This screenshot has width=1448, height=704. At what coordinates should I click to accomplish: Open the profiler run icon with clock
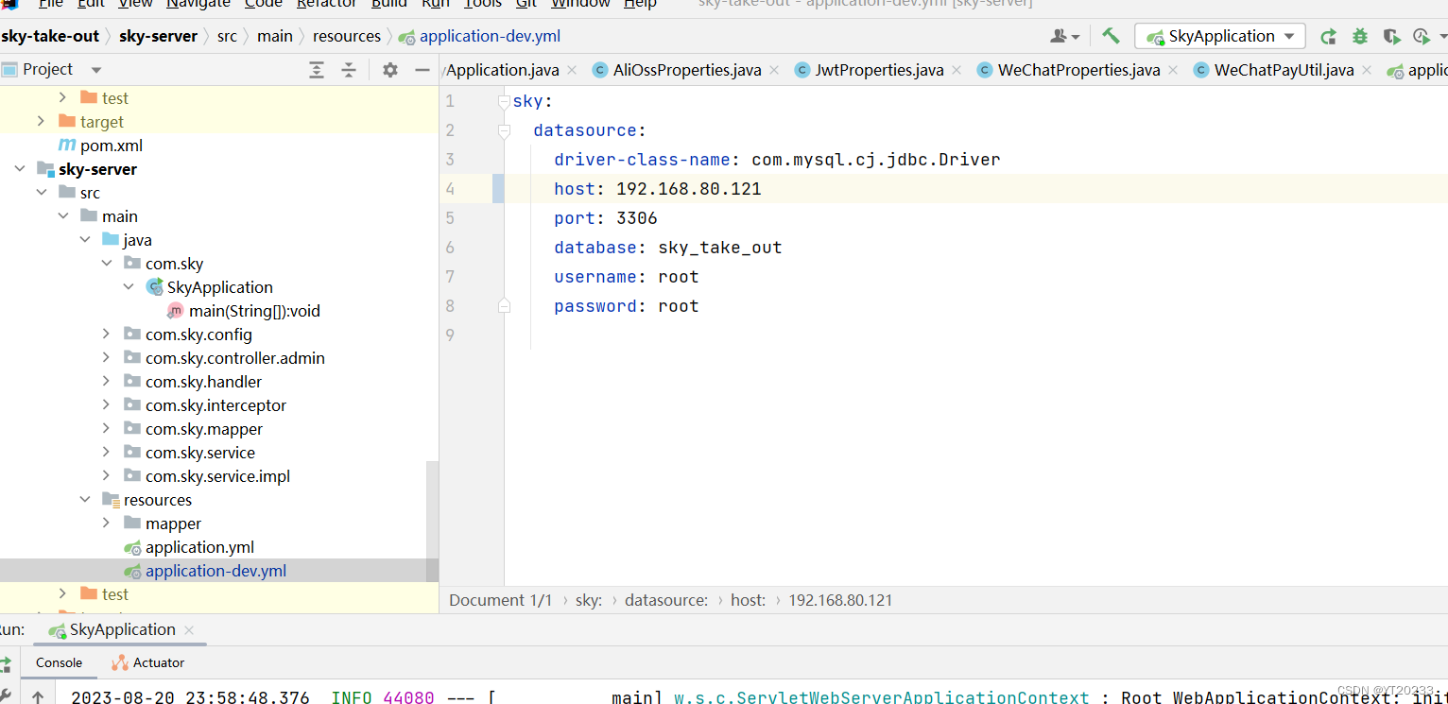point(1421,37)
